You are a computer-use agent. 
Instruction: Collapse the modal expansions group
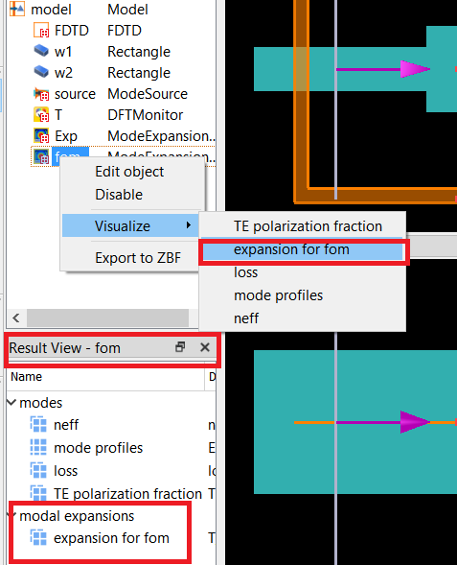click(12, 515)
